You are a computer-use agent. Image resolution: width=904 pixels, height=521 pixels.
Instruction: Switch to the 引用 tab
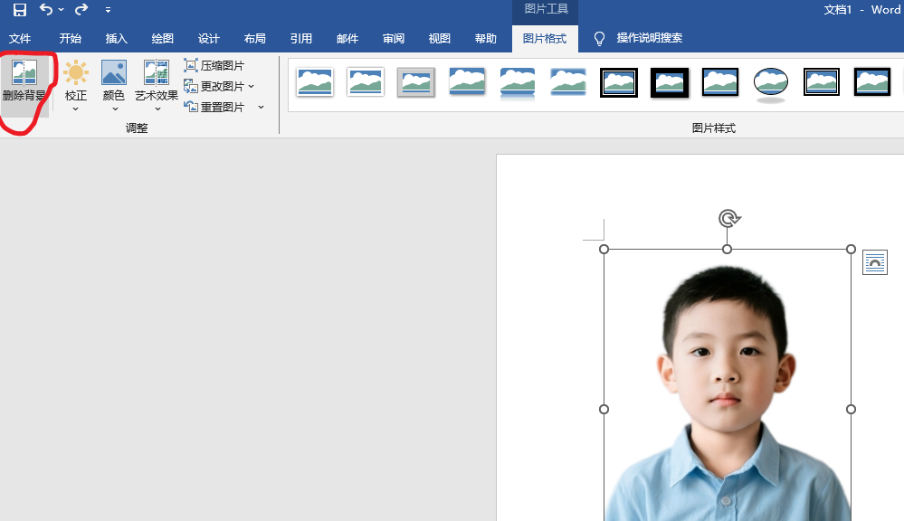tap(301, 38)
